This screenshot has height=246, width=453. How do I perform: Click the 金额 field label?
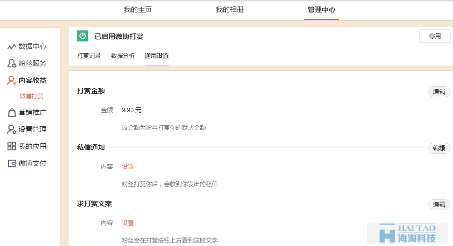click(x=107, y=110)
